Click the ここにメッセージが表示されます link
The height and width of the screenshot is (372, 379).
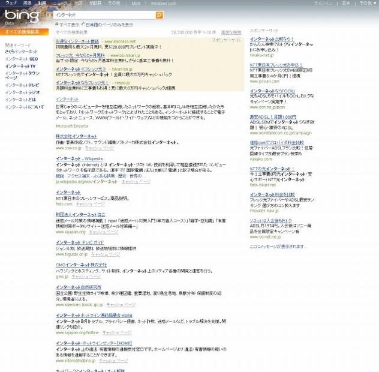pos(278,247)
